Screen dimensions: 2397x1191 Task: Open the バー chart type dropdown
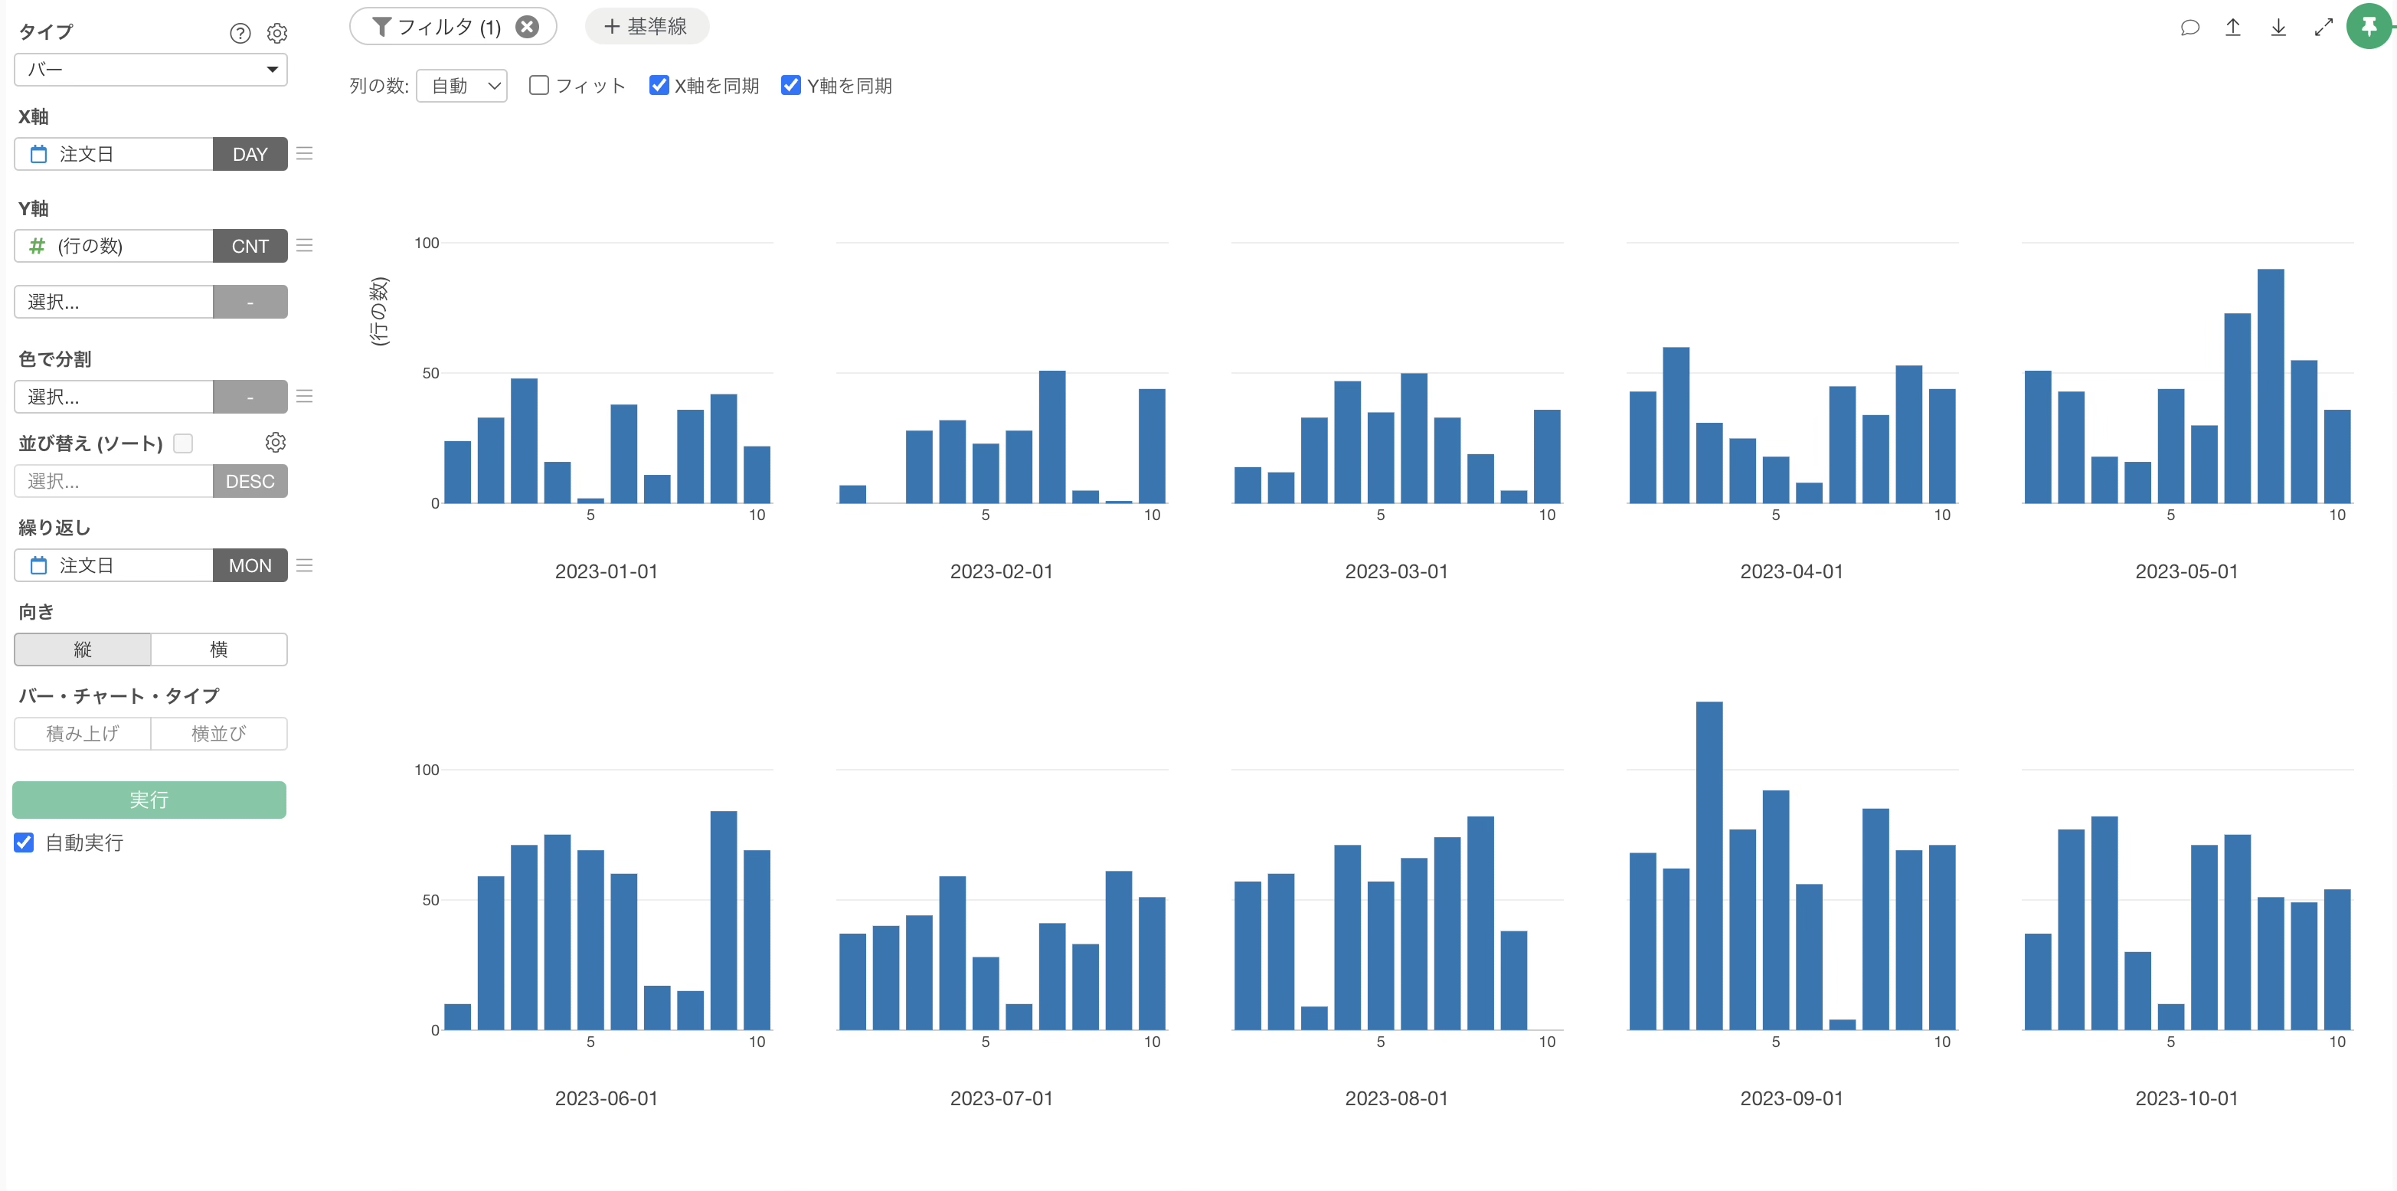click(151, 69)
